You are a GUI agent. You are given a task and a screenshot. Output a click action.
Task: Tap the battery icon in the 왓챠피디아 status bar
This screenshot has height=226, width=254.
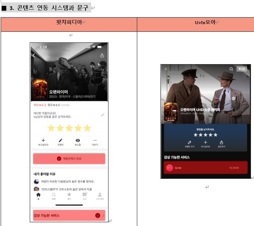99,47
